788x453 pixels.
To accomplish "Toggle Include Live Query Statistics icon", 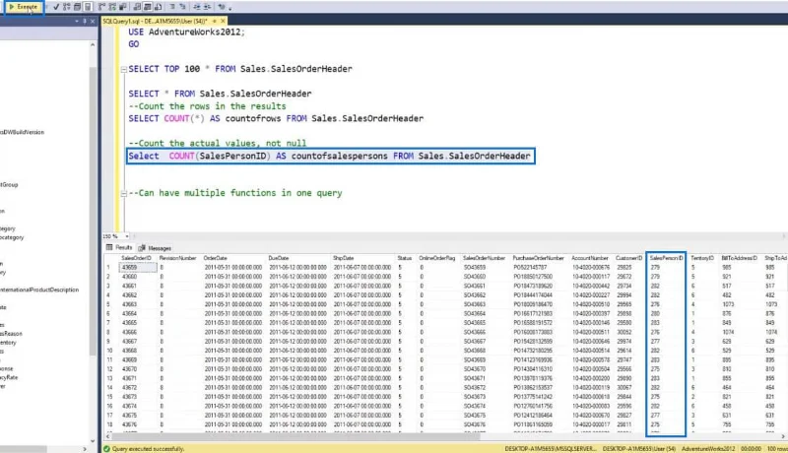I will coord(112,7).
